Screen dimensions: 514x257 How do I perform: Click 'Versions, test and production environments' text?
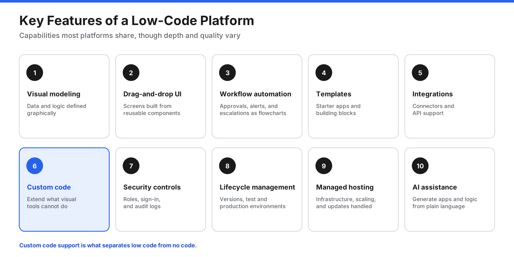pos(253,203)
